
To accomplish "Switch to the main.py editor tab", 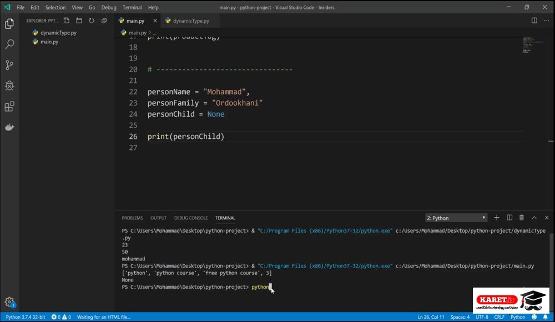I will point(137,21).
